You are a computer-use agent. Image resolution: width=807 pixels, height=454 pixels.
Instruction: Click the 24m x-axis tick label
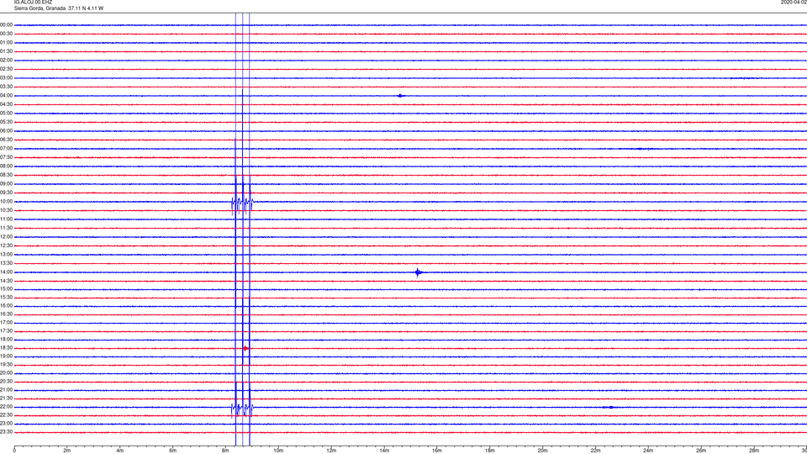click(648, 451)
